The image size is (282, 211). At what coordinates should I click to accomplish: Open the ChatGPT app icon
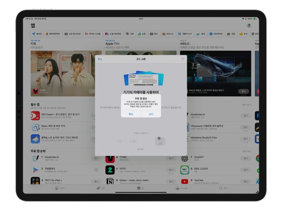184,158
